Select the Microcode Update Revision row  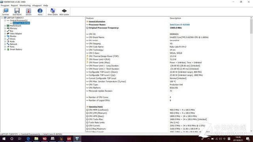168,91
